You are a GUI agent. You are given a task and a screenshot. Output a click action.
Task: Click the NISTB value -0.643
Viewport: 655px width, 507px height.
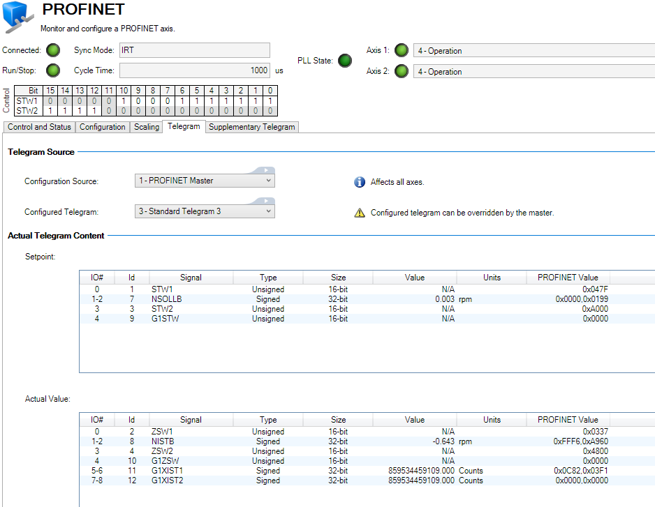click(x=443, y=441)
